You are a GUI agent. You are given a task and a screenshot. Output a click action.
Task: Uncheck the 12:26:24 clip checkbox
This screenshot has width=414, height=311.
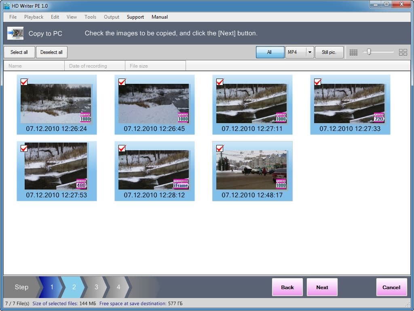(x=24, y=82)
